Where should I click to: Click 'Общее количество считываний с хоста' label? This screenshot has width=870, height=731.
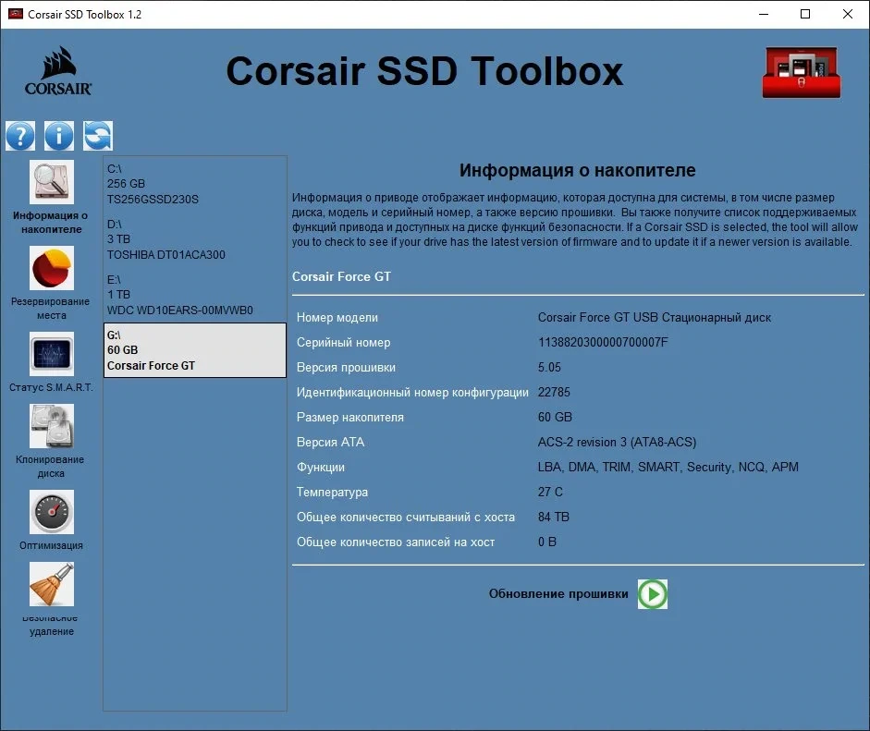(x=406, y=517)
